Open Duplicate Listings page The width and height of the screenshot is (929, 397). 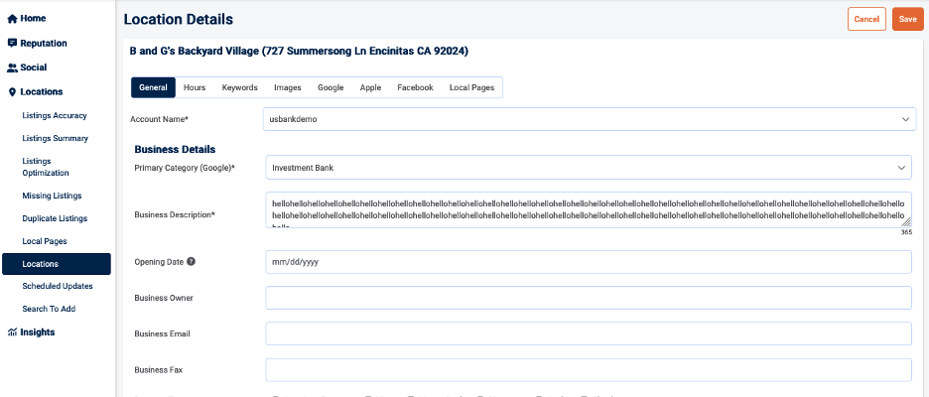55,218
